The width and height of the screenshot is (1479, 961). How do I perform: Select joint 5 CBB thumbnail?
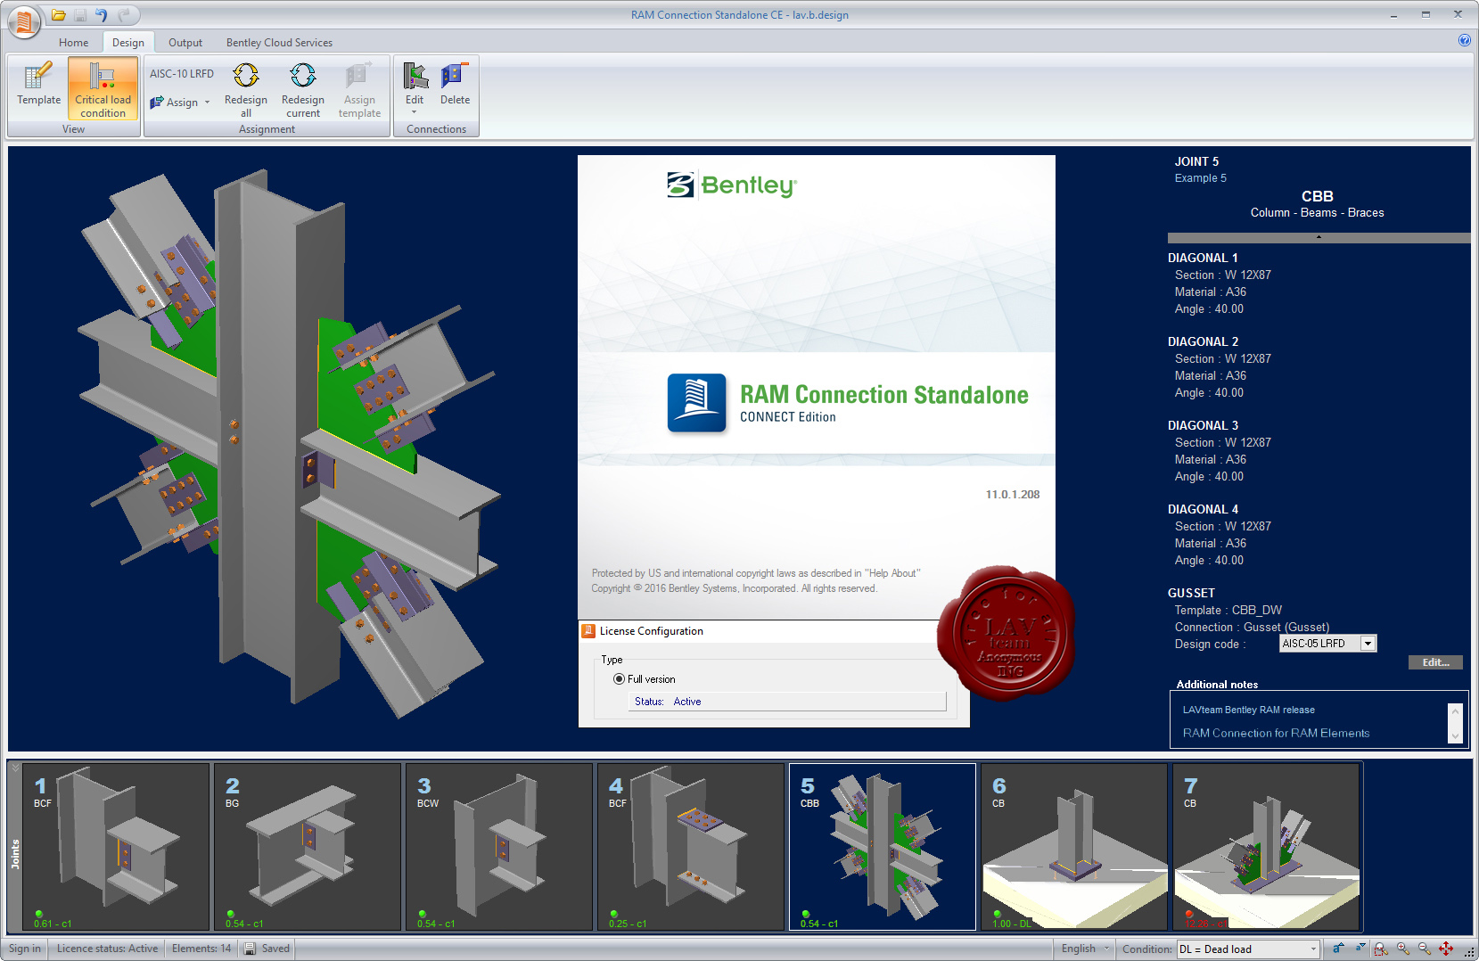click(883, 846)
